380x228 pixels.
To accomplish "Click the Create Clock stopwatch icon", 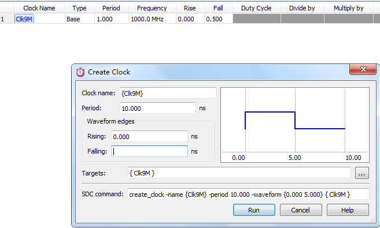I will pyautogui.click(x=80, y=72).
